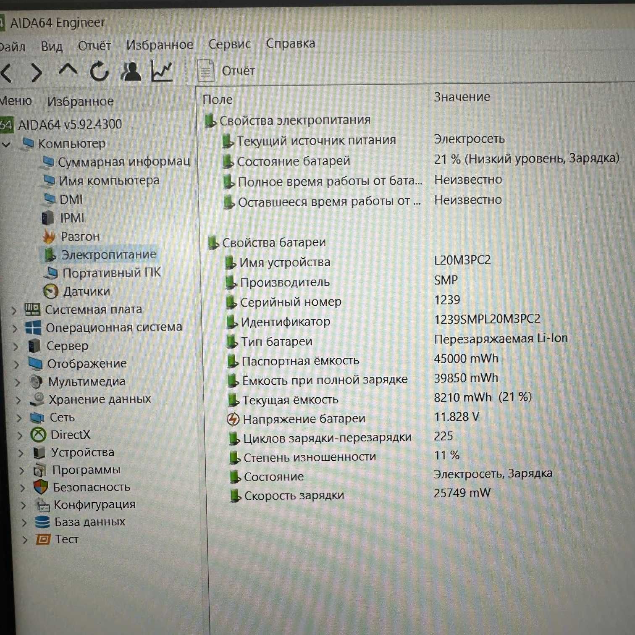Click the Back navigation arrow
Screen dimensions: 635x635
[7, 73]
